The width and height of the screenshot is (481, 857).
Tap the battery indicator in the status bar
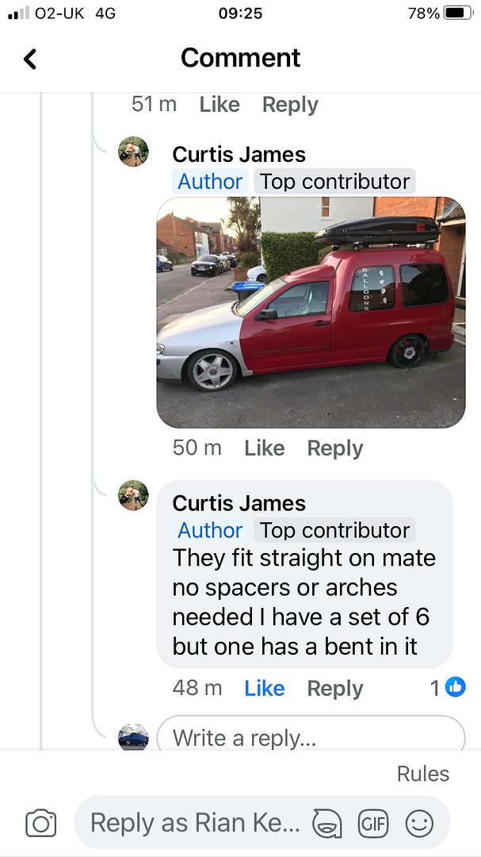(459, 13)
